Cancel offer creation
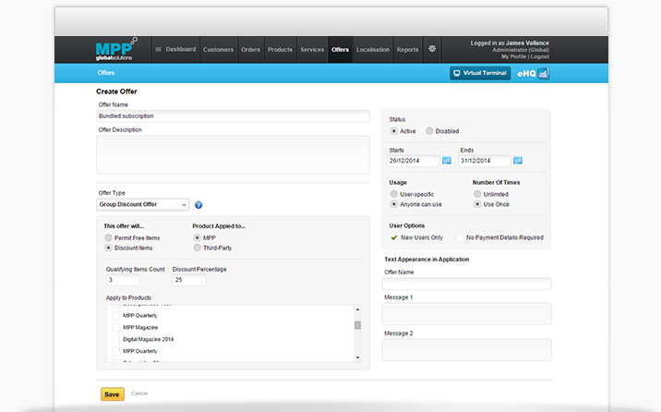This screenshot has width=661, height=412. [139, 394]
